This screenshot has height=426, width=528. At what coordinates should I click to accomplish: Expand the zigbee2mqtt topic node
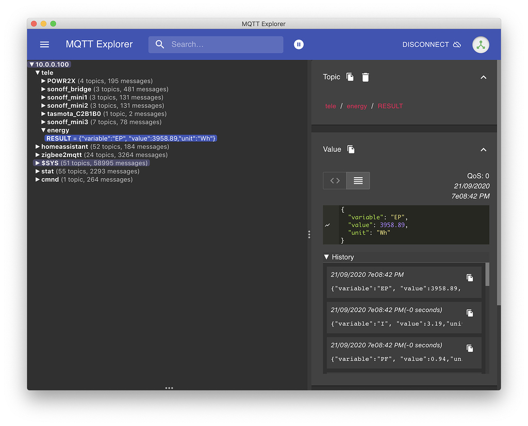point(38,155)
